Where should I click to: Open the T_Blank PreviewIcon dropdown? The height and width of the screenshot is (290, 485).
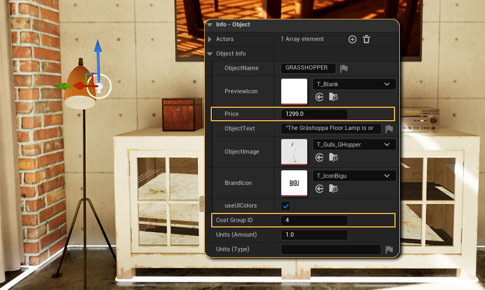(x=354, y=84)
